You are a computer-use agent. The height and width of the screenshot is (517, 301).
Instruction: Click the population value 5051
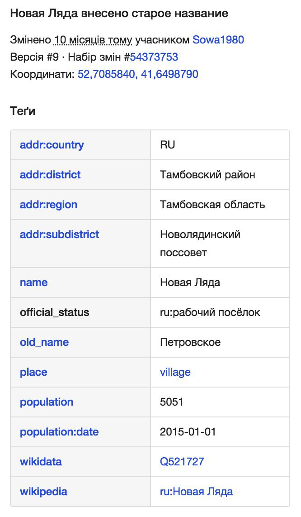(172, 402)
